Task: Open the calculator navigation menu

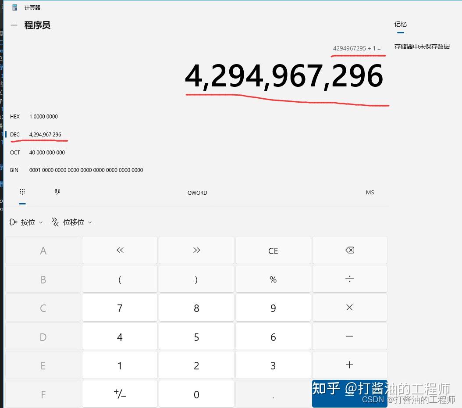Action: (x=14, y=25)
